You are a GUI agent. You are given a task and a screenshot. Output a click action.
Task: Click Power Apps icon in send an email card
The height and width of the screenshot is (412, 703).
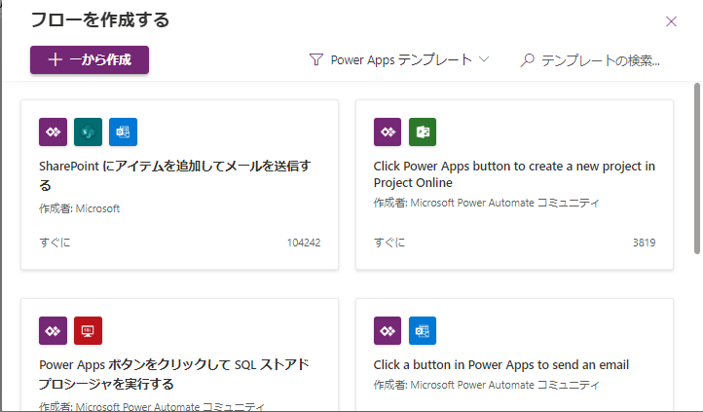388,330
